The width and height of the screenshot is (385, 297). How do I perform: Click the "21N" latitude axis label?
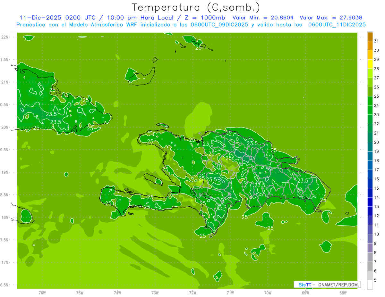[x=5, y=82]
